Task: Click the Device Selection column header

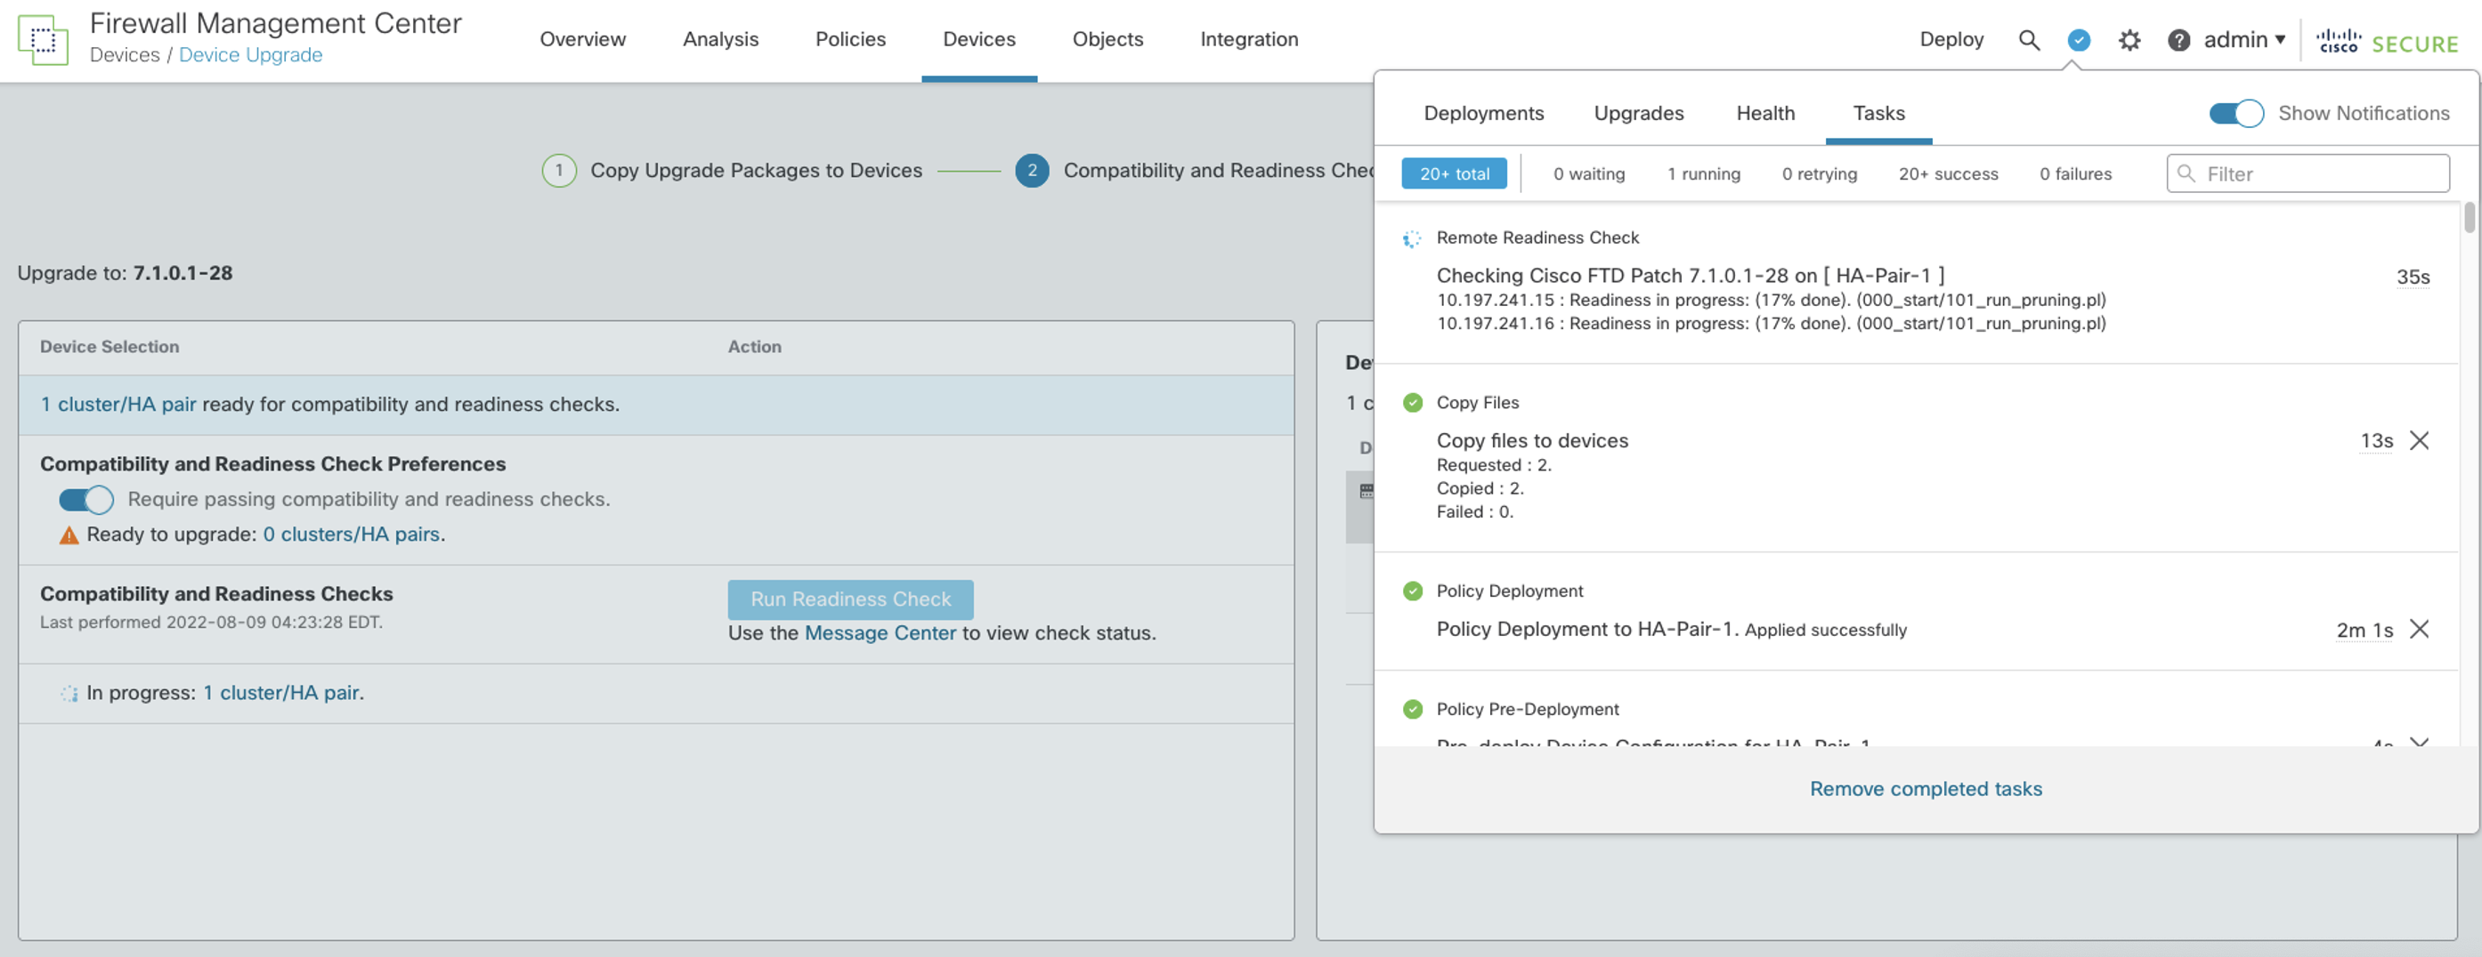Action: [109, 348]
